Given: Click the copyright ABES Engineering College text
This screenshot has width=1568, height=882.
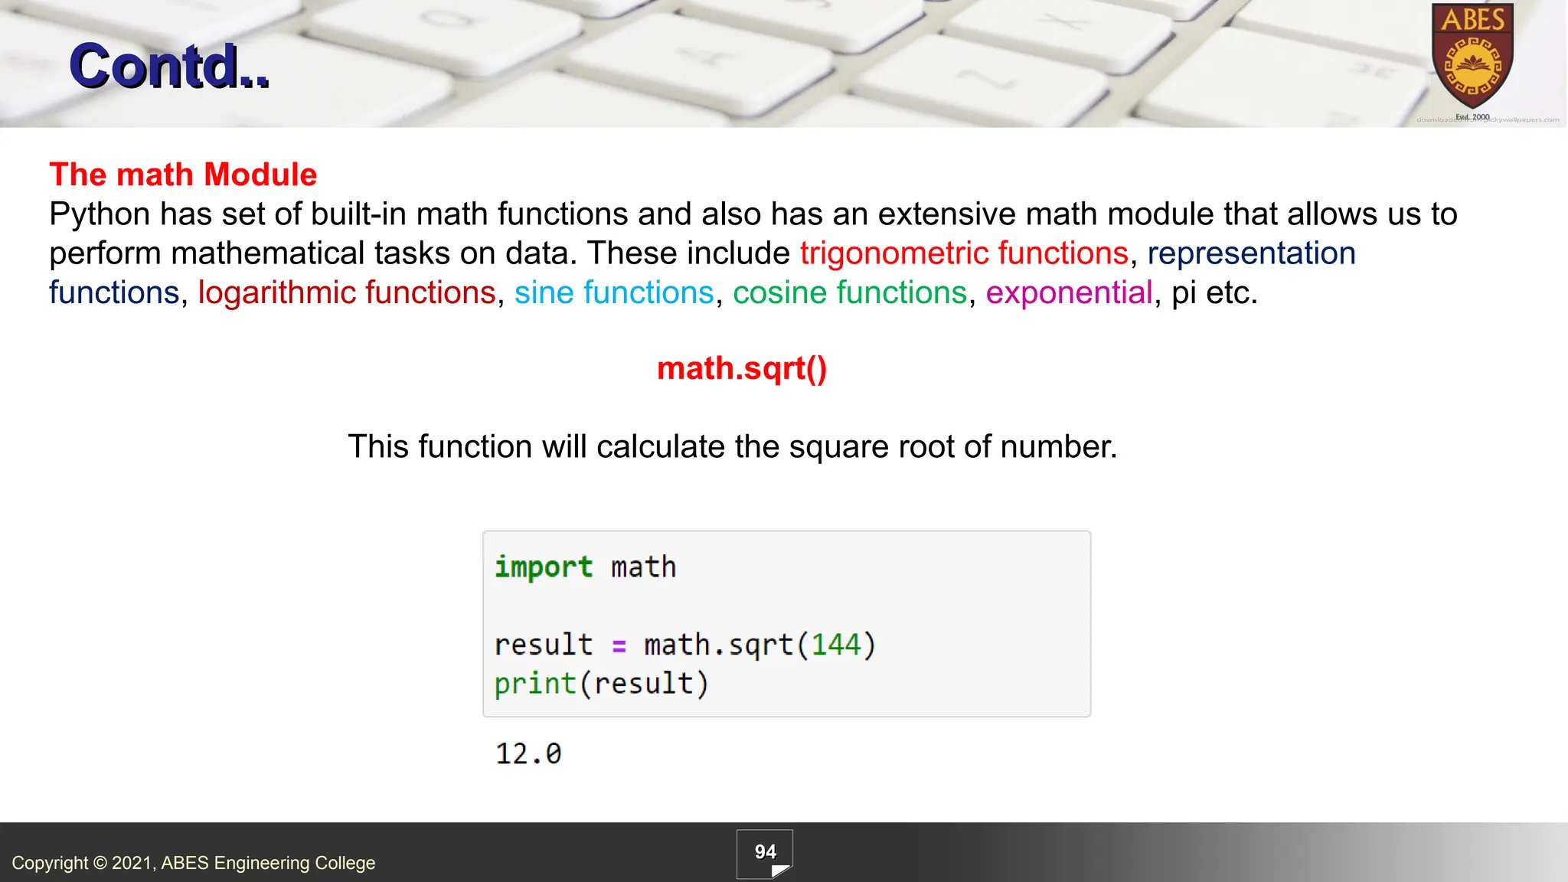Looking at the screenshot, I should (194, 863).
